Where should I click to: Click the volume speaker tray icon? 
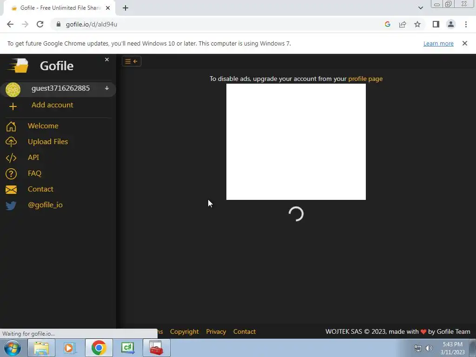tap(429, 348)
